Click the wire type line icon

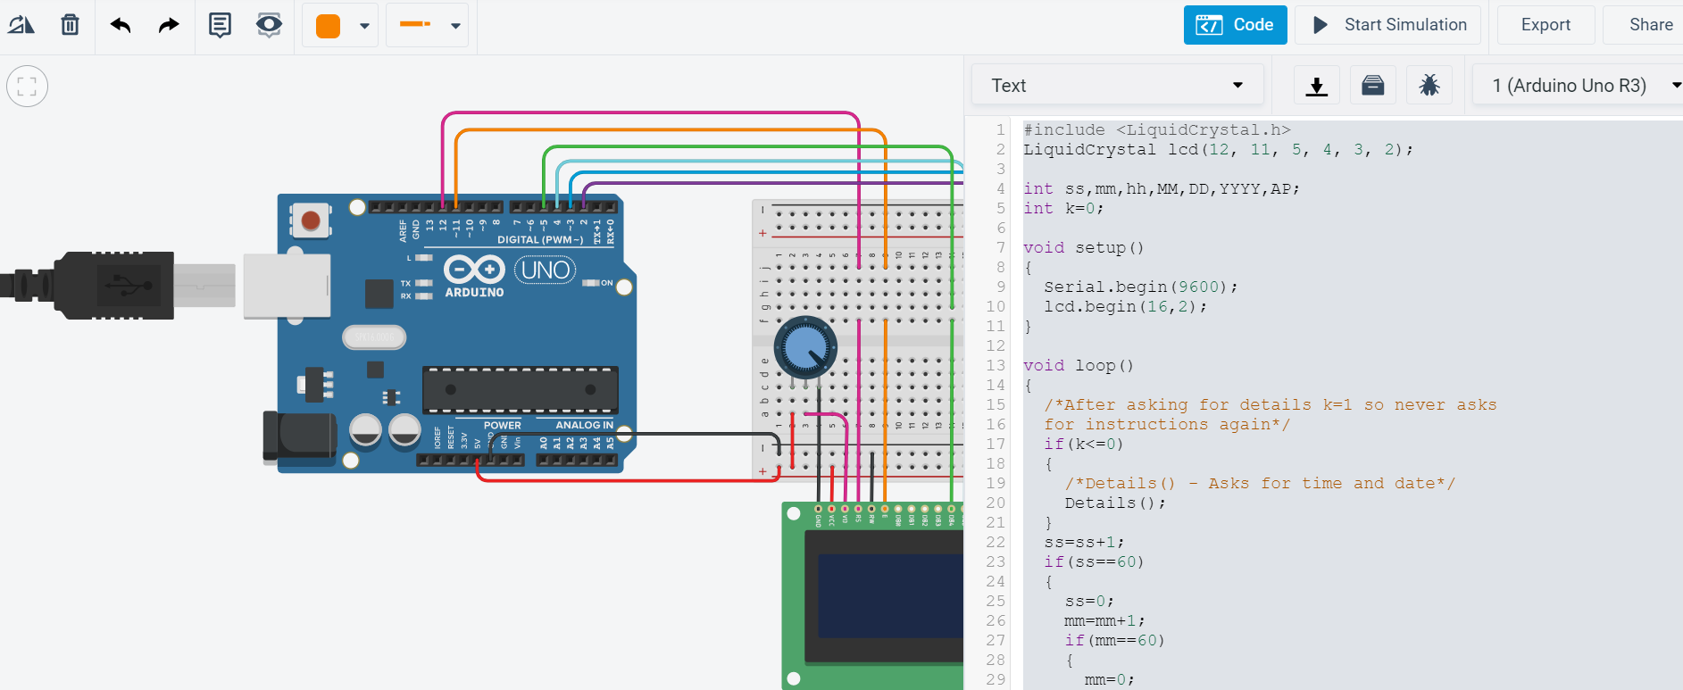[415, 25]
